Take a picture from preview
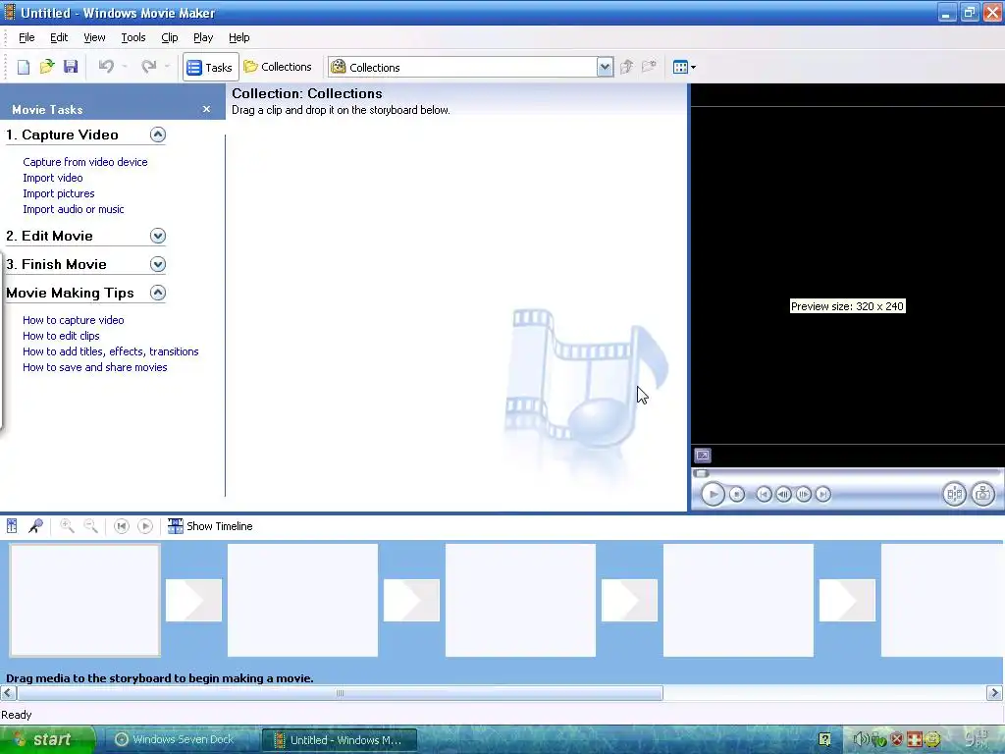This screenshot has height=754, width=1005. click(x=983, y=495)
